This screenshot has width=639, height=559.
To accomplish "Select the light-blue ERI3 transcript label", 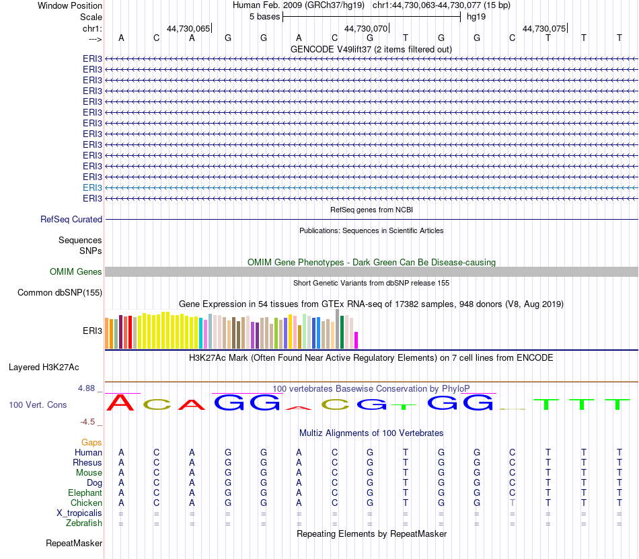I will click(x=92, y=187).
